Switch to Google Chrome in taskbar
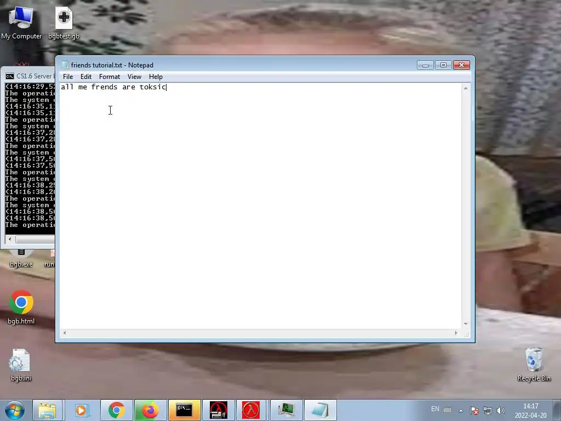 click(116, 410)
